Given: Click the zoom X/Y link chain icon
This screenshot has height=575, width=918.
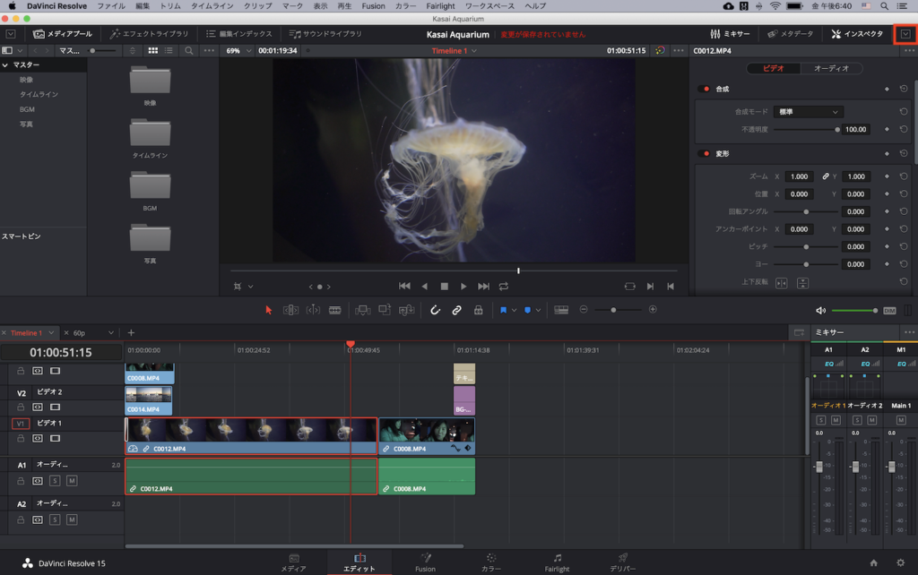Looking at the screenshot, I should click(x=826, y=176).
